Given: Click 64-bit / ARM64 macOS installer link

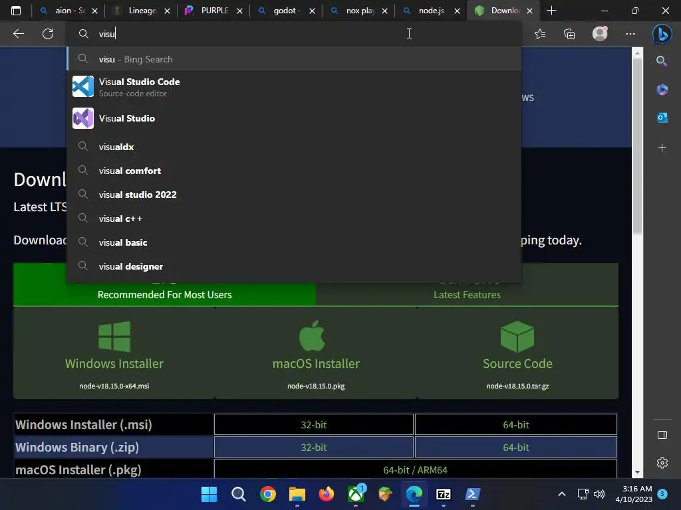Looking at the screenshot, I should pos(415,469).
